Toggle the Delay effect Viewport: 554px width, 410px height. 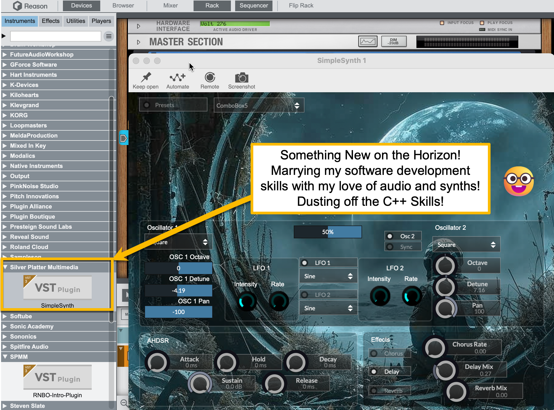tap(390, 372)
